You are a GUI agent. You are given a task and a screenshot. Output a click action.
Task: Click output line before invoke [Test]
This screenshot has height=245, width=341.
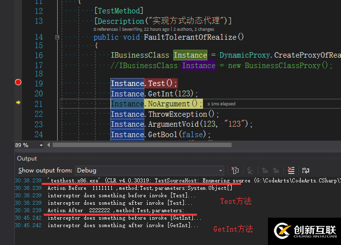(x=121, y=196)
